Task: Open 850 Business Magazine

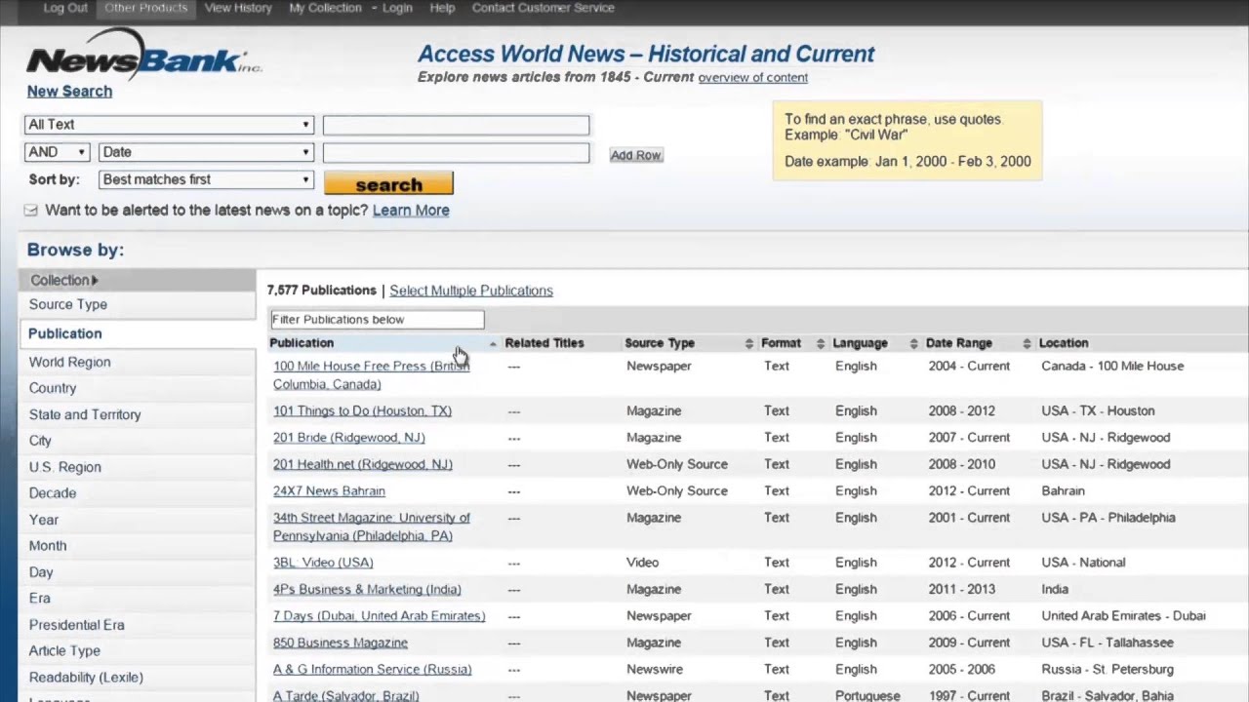Action: coord(341,643)
